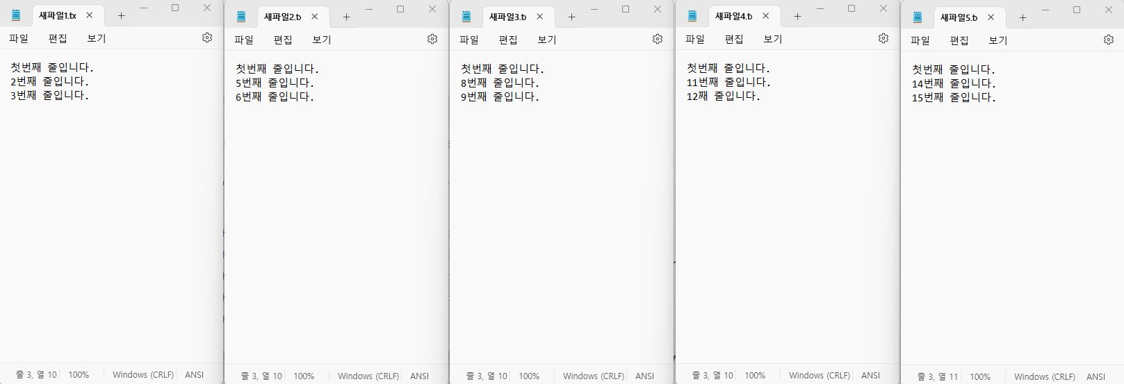The height and width of the screenshot is (384, 1124).
Task: Open settings gear in 새파일3 Notepad window
Action: [x=658, y=39]
